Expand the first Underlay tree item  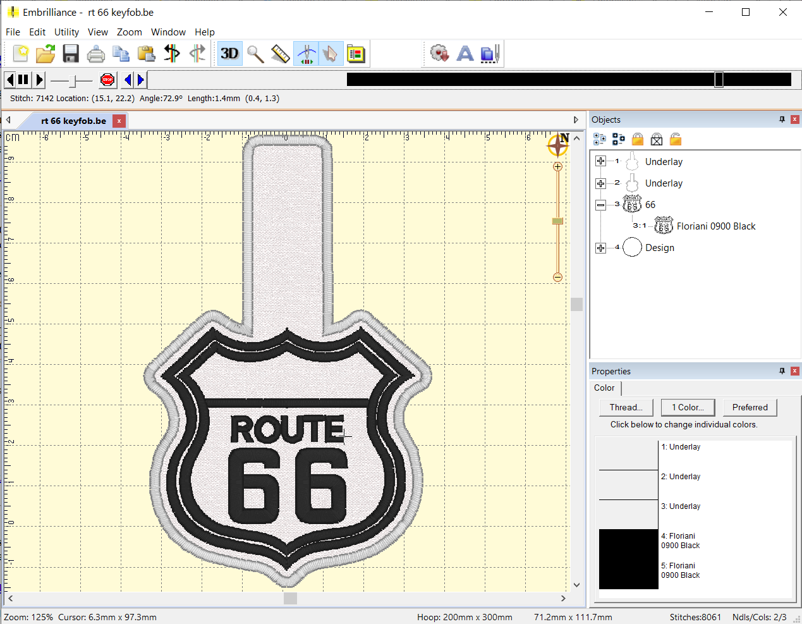pyautogui.click(x=600, y=161)
